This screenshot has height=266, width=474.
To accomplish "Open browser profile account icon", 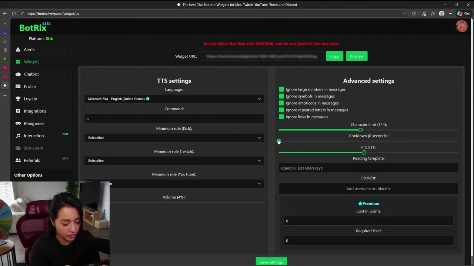I will 441,13.
